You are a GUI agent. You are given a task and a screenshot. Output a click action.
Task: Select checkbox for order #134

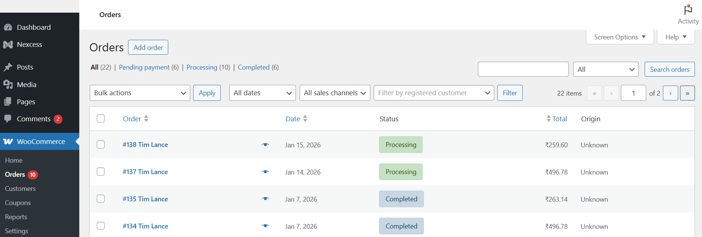click(100, 226)
